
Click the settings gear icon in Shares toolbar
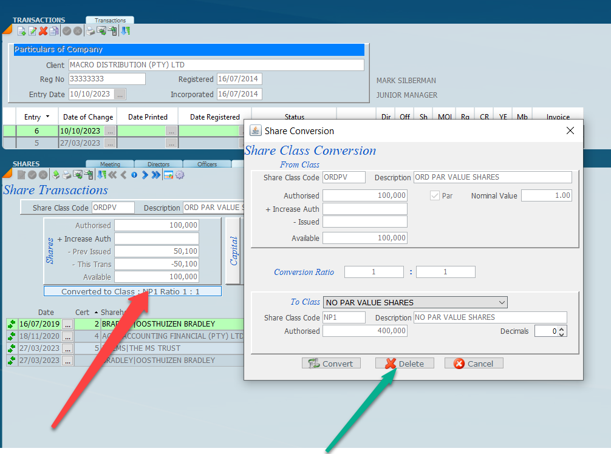click(x=180, y=175)
